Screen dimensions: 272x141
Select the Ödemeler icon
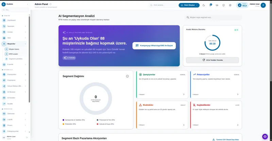(4, 113)
